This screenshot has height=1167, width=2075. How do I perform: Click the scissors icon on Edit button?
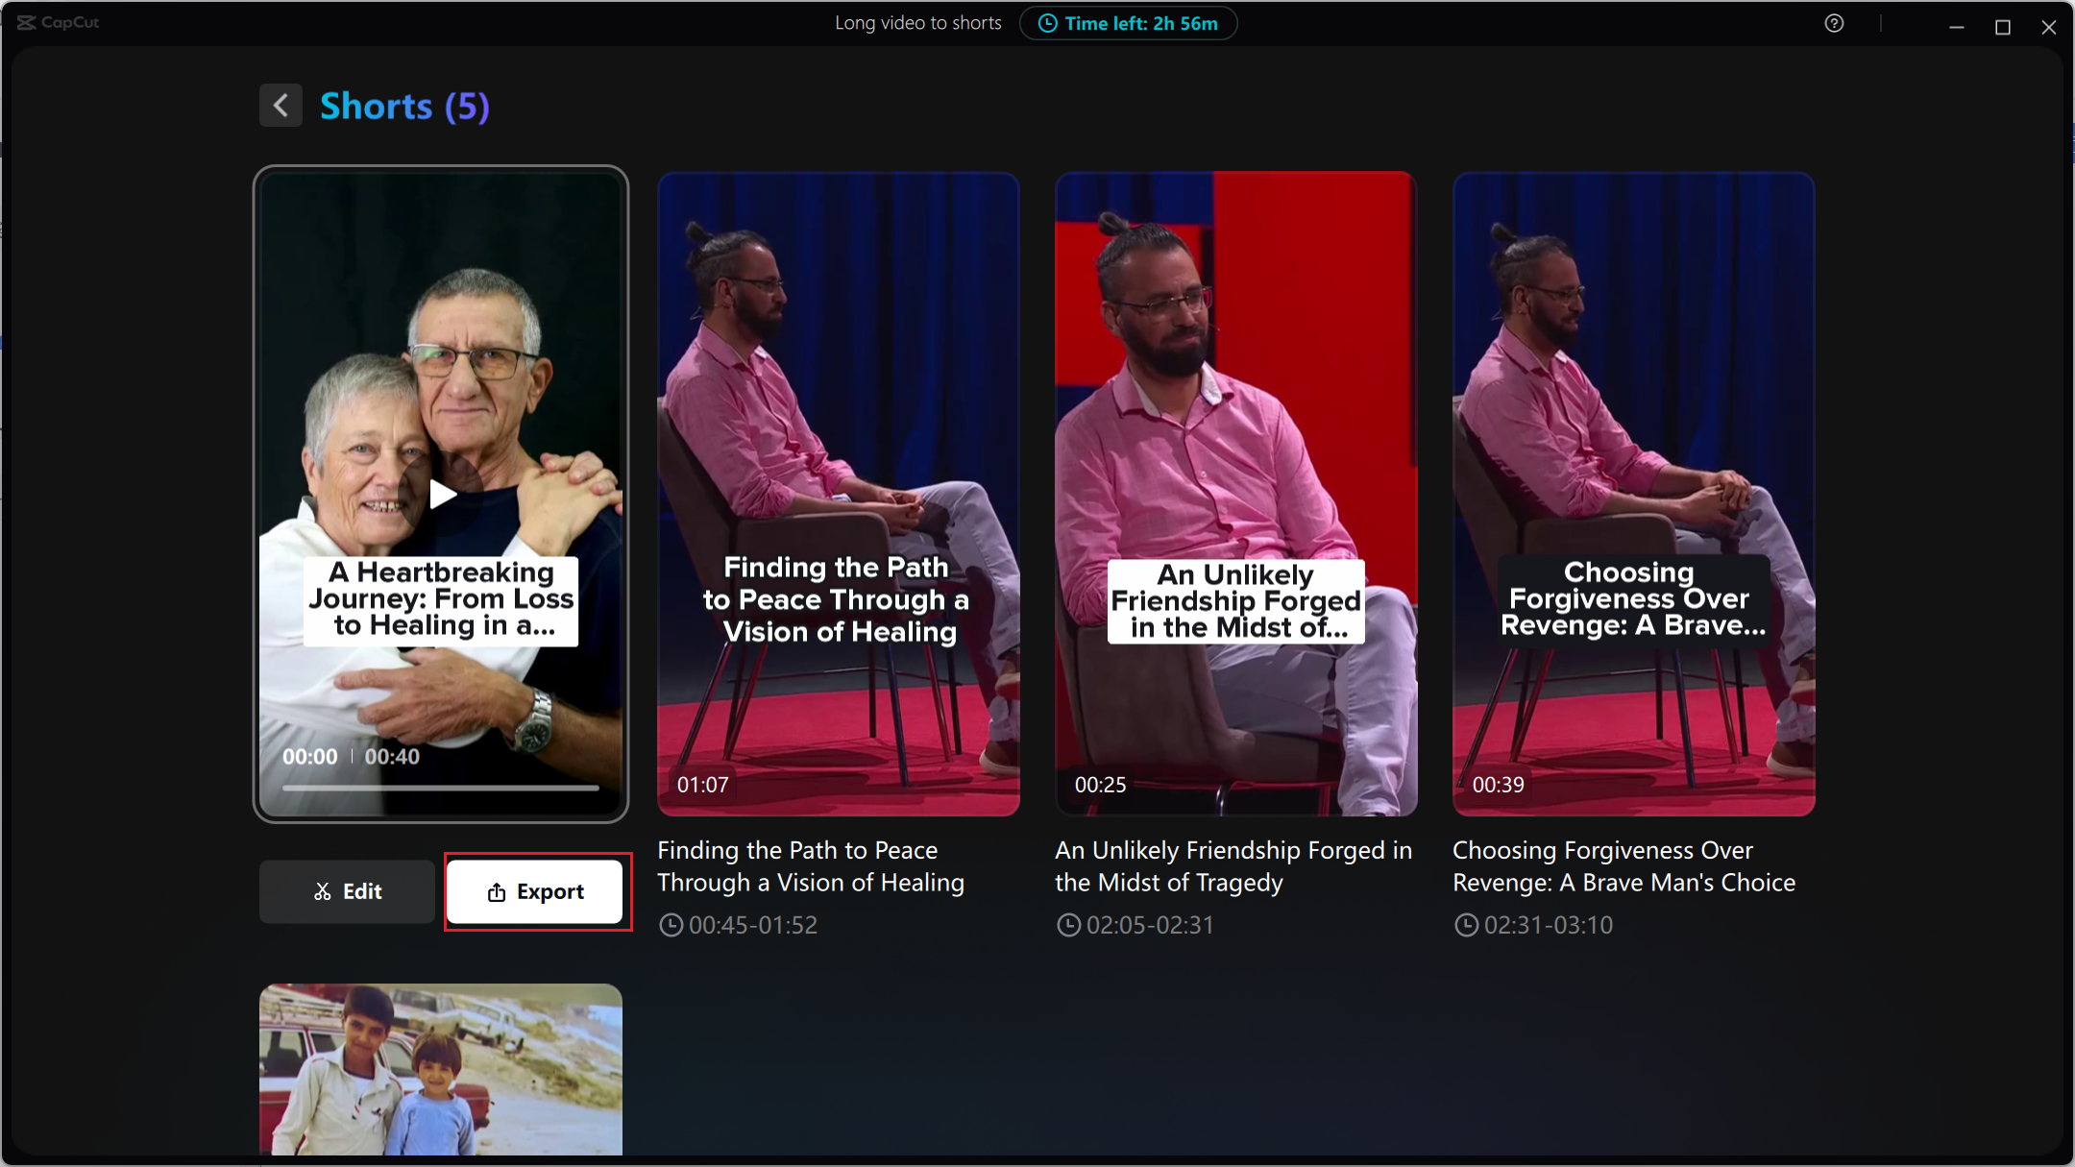click(323, 892)
